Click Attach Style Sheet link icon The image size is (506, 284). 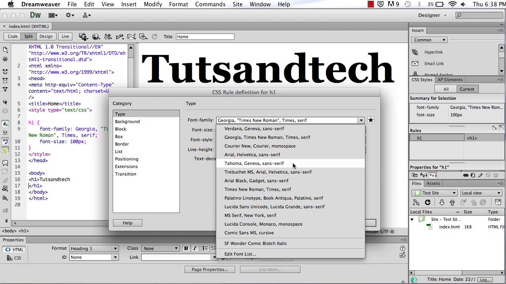pos(466,175)
